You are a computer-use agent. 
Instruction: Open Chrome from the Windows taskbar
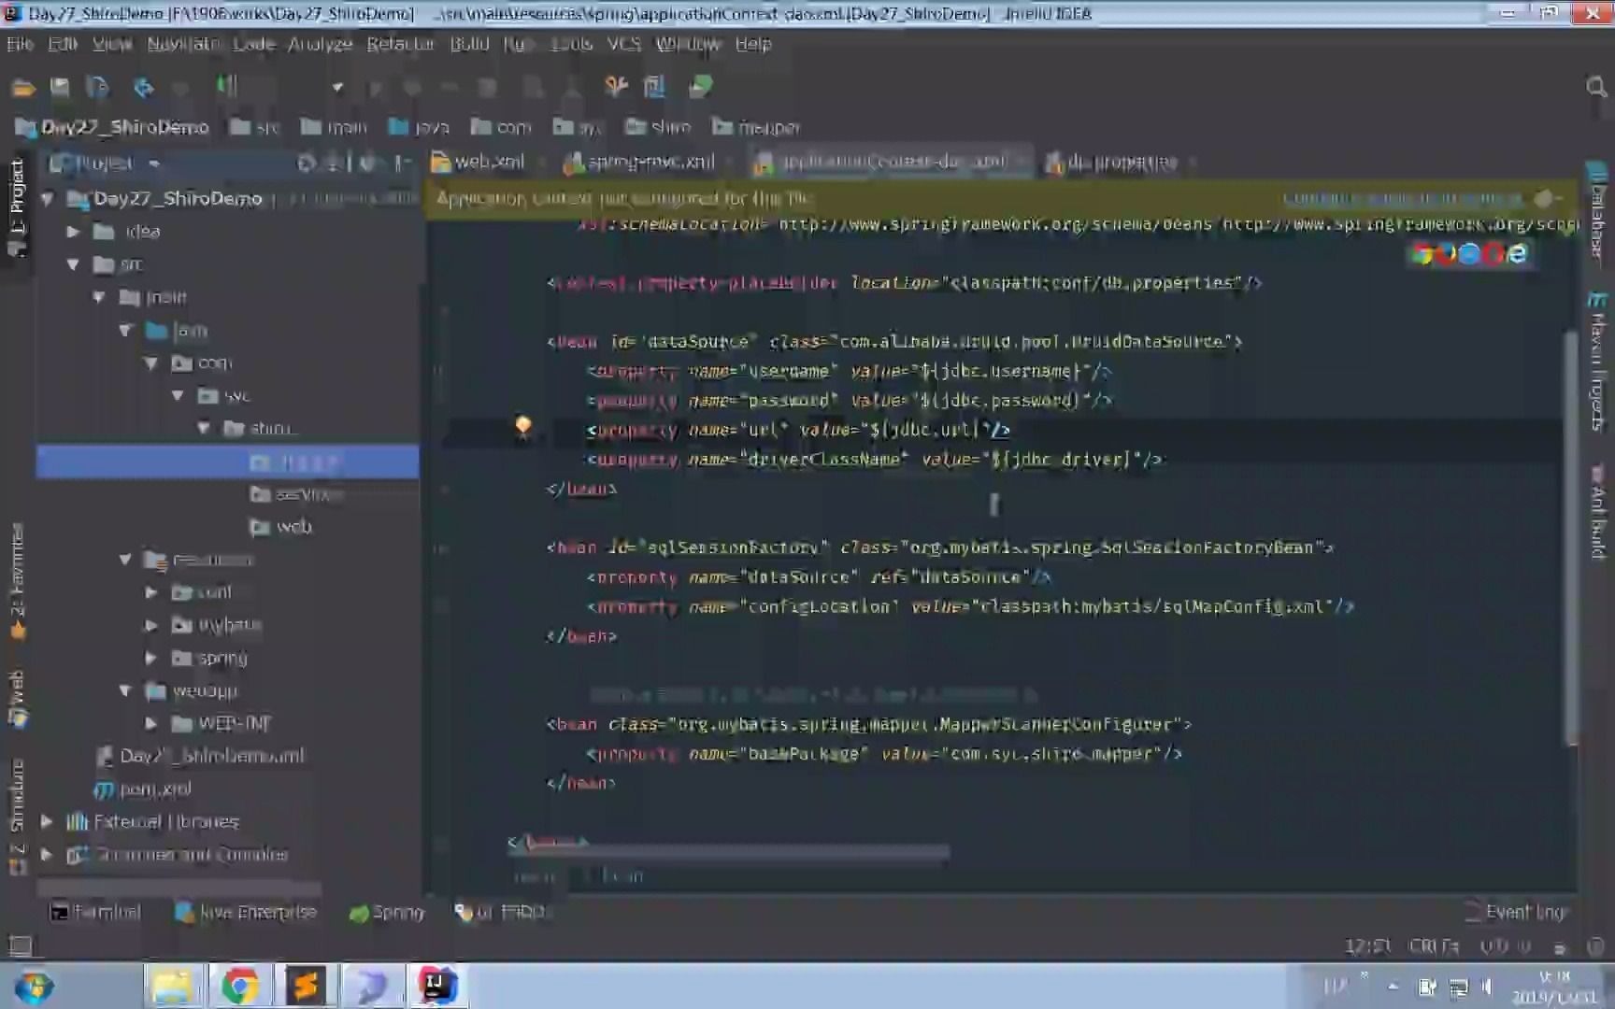pos(239,986)
